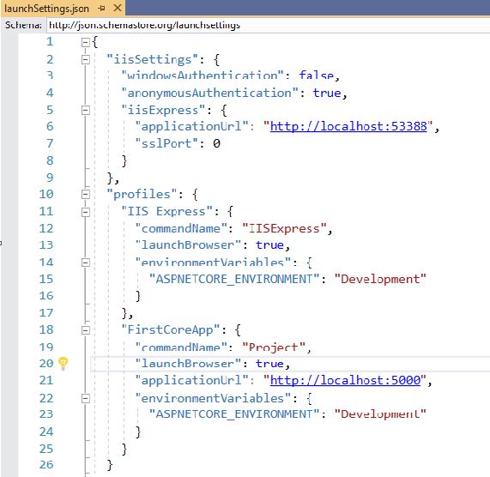Click the "IIS Express" profile name
Screen dimensions: 490x477
(x=166, y=212)
